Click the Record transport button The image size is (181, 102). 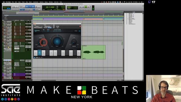tap(89, 7)
